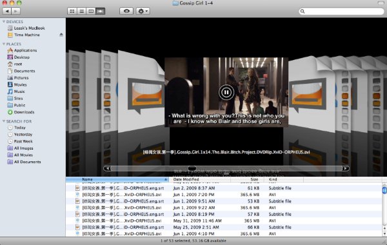Show files from Today

point(17,128)
